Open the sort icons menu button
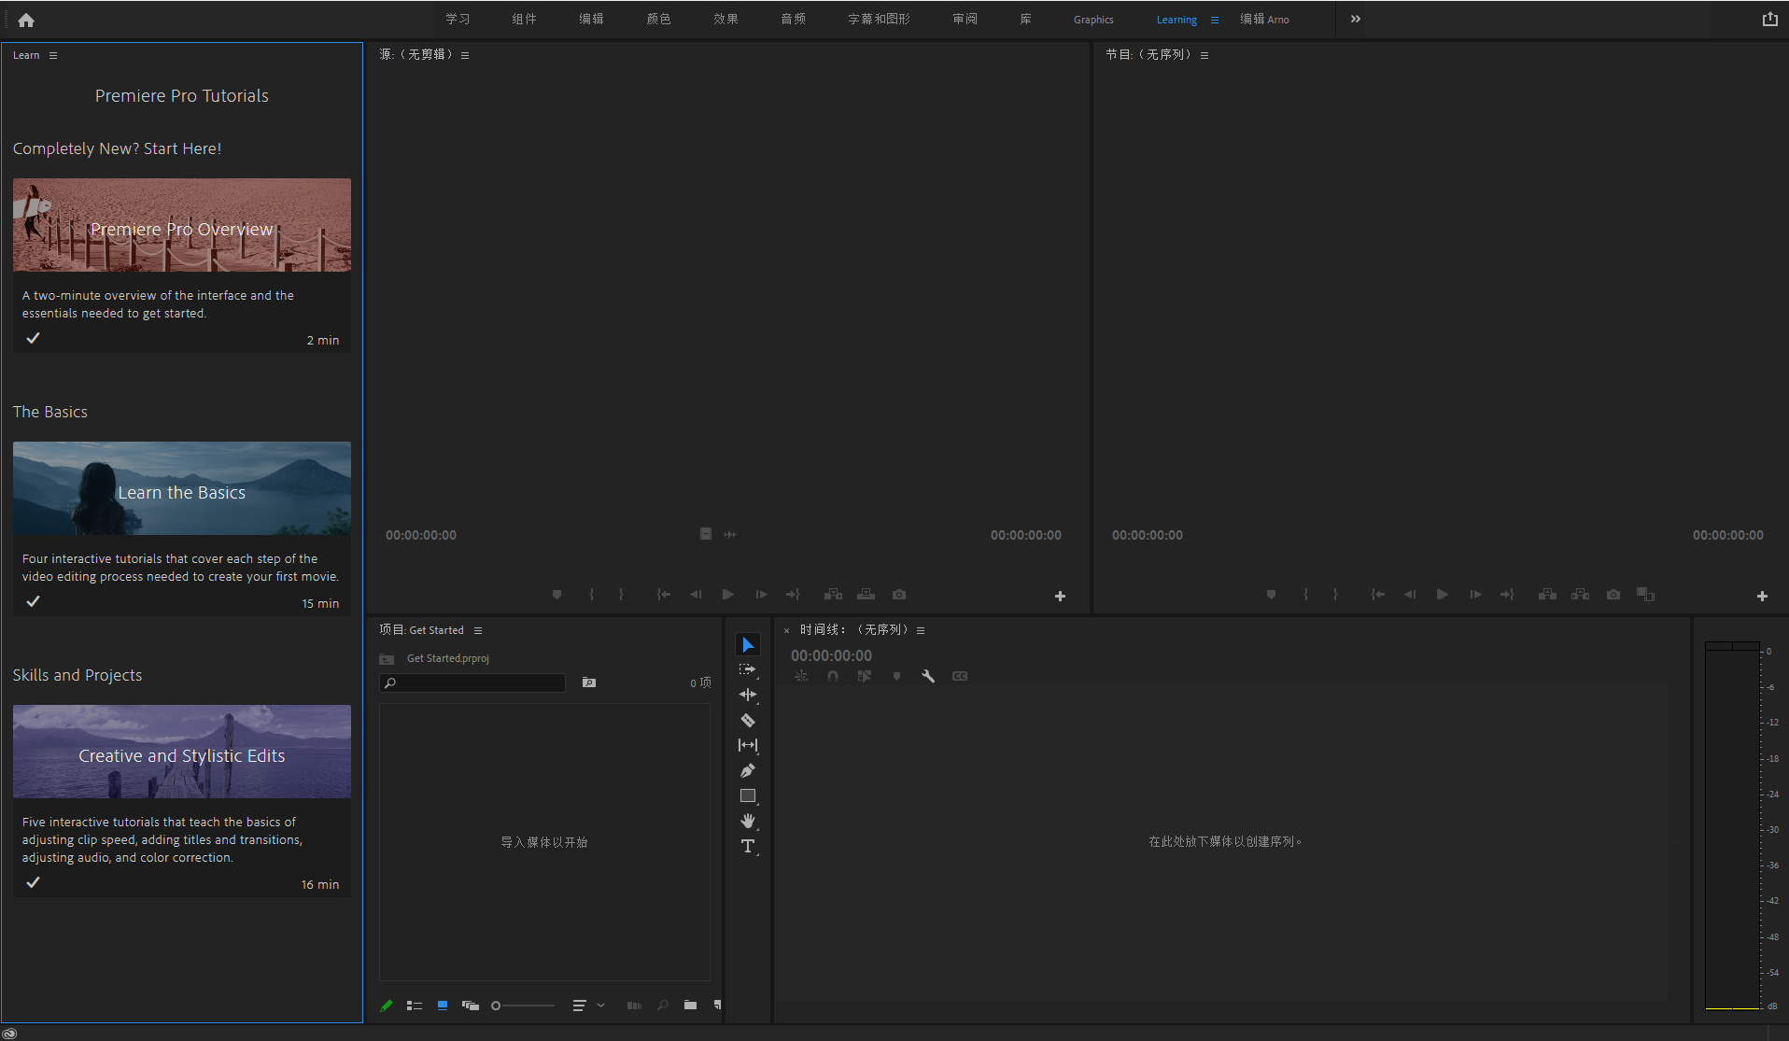The height and width of the screenshot is (1041, 1789). [579, 1006]
